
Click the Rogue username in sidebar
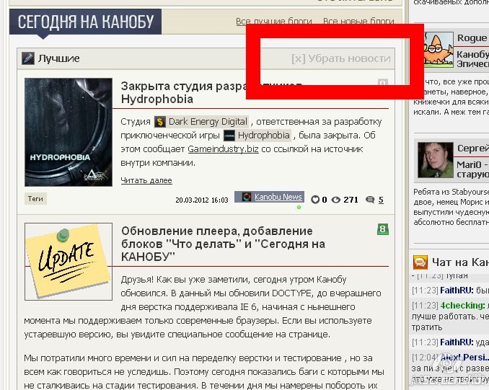[x=472, y=38]
